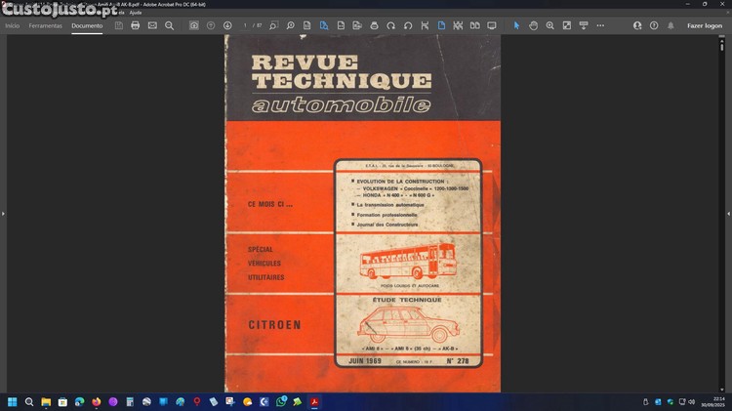Choose the arrow selection tool
The height and width of the screenshot is (411, 732).
517,25
